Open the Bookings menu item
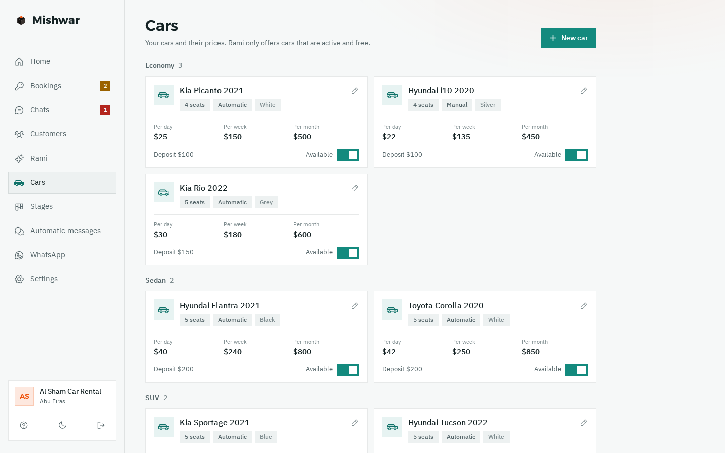 [x=62, y=86]
